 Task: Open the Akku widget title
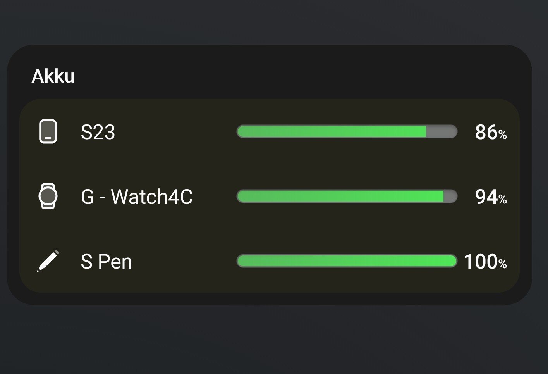tap(53, 76)
